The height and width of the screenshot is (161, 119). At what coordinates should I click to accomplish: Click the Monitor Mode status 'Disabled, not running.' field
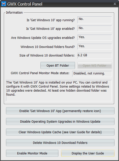click(x=92, y=74)
